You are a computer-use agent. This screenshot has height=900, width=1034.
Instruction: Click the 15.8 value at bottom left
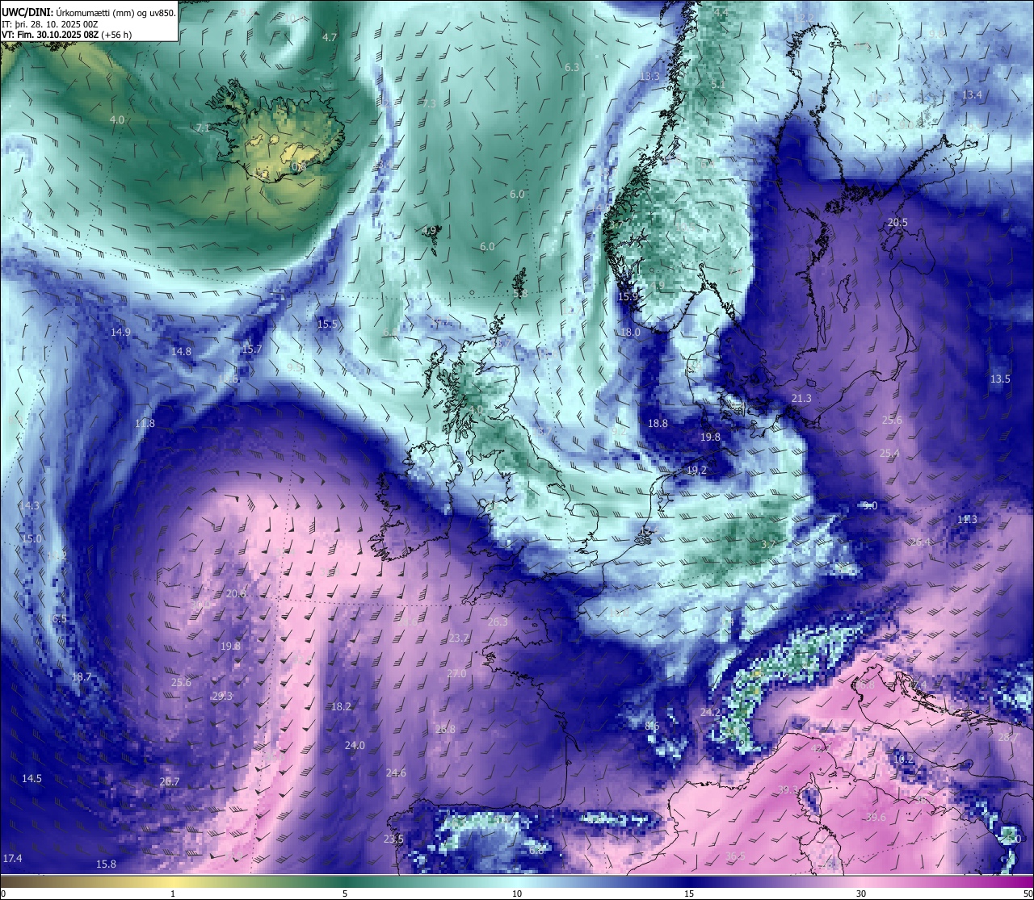(106, 864)
